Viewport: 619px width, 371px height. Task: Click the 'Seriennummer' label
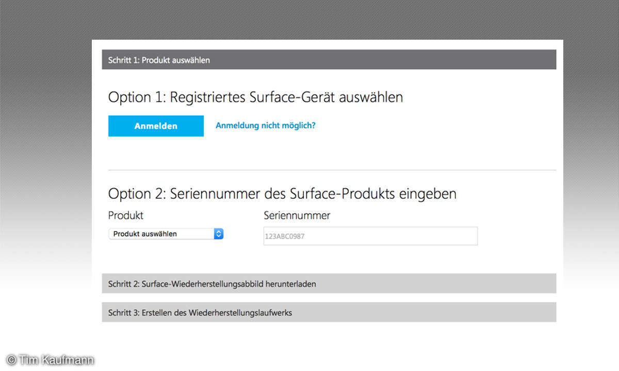[297, 215]
